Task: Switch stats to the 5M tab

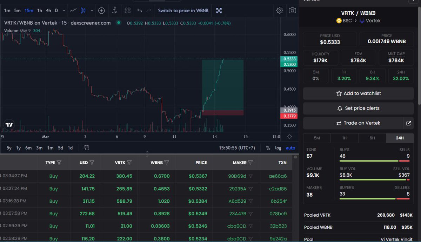Action: (317, 138)
